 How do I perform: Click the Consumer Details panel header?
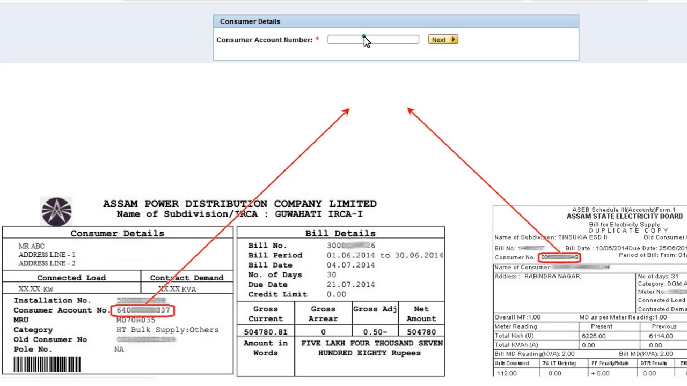click(396, 21)
